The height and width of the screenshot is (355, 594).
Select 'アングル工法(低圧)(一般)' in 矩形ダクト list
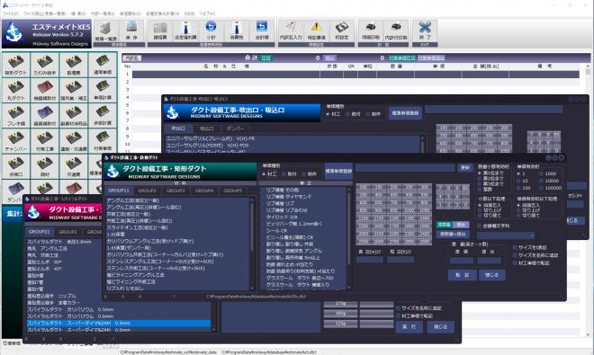tap(133, 200)
